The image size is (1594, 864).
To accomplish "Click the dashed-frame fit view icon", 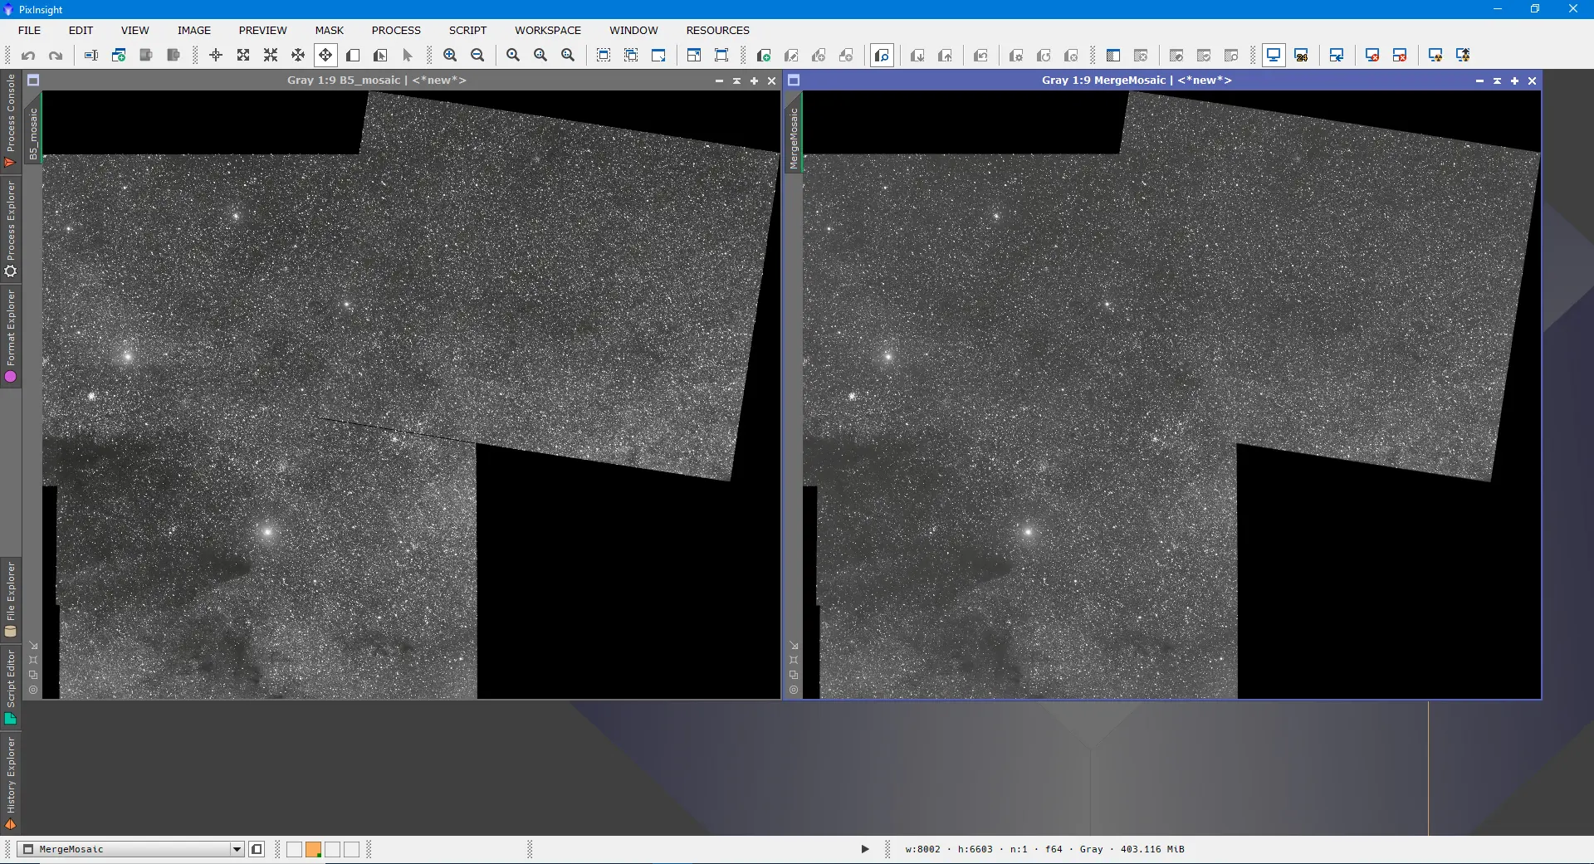I will pos(604,56).
